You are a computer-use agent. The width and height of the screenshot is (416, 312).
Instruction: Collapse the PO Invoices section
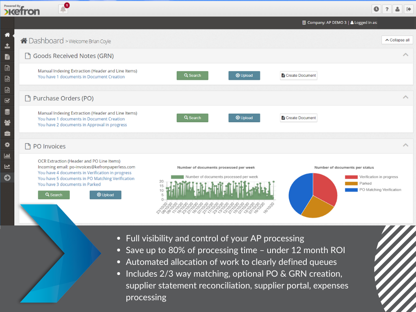[405, 145]
